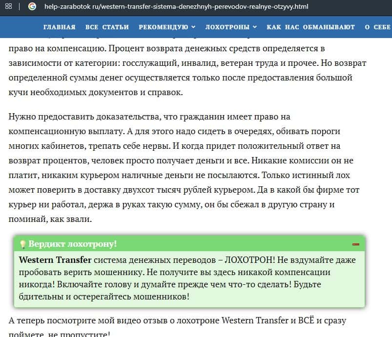Click 'Нужно предоставить доказательства' sentence start
Image resolution: width=392 pixels, height=337 pixels.
click(85, 117)
